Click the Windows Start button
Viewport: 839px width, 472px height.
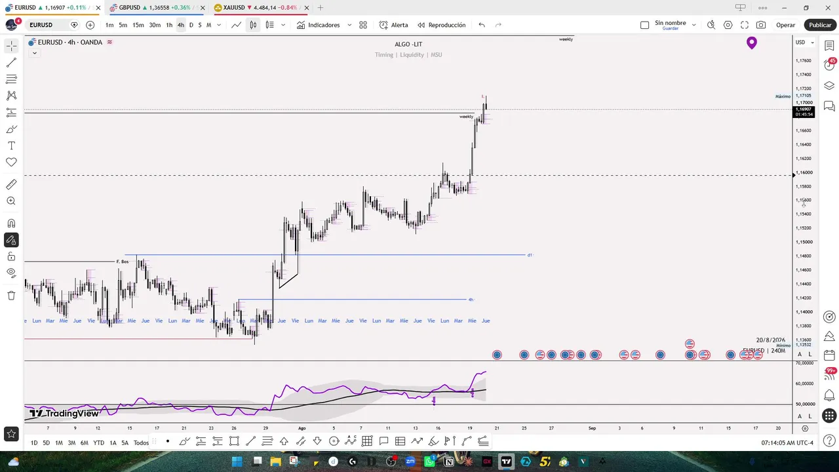pyautogui.click(x=237, y=462)
